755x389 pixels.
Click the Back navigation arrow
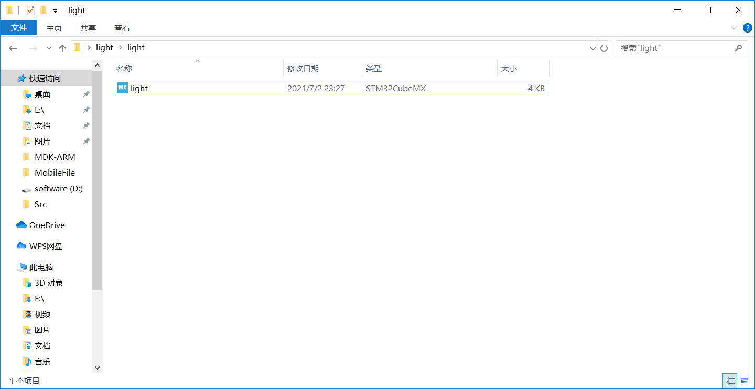click(x=13, y=48)
